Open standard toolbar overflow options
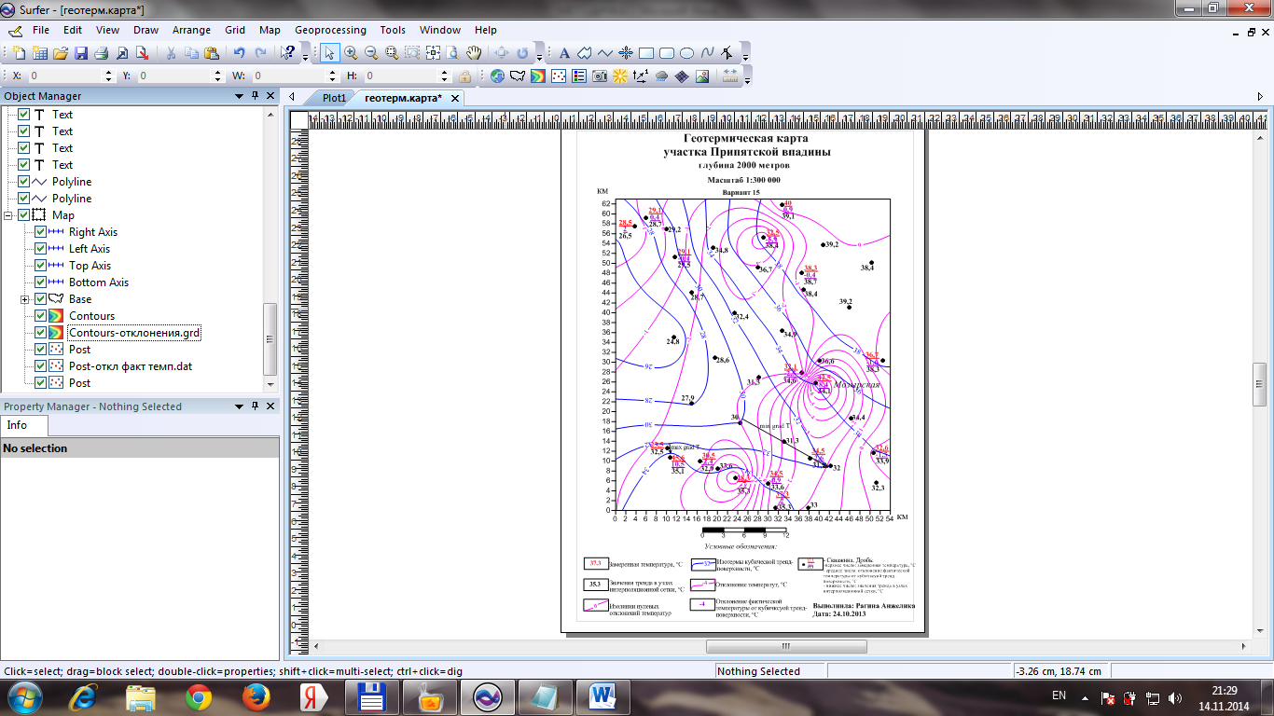Screen dimensions: 1274x716 click(306, 54)
